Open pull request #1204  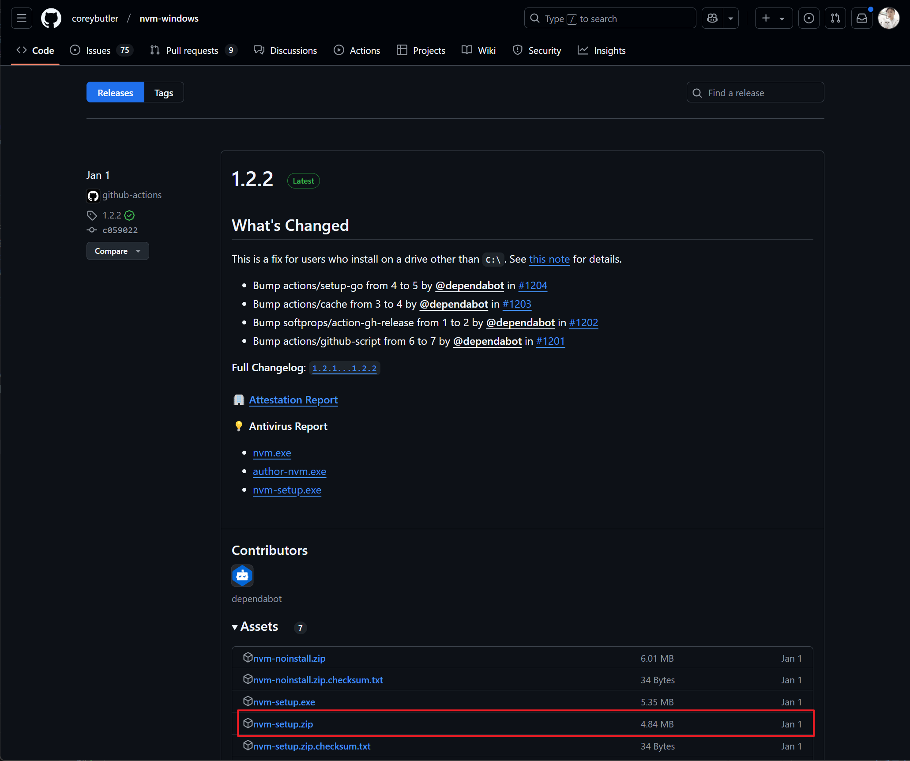pyautogui.click(x=533, y=286)
